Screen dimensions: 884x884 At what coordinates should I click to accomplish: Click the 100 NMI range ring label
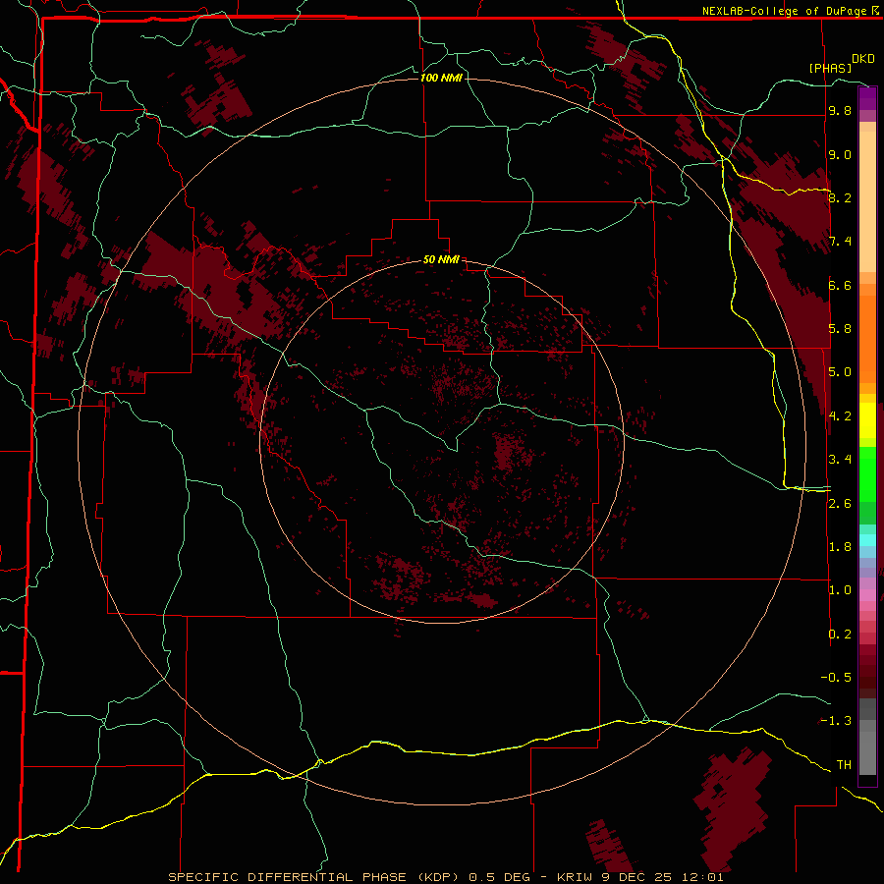coord(441,78)
